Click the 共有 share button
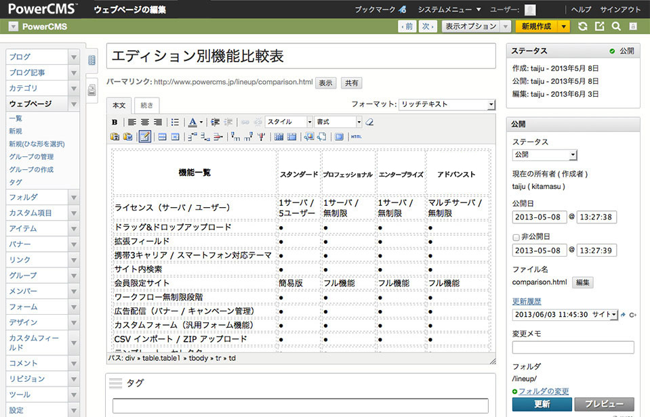The image size is (650, 417). (x=352, y=83)
